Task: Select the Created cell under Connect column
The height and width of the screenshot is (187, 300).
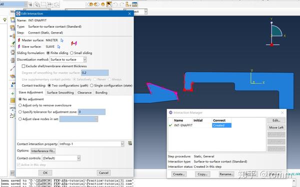Action: tap(221, 125)
